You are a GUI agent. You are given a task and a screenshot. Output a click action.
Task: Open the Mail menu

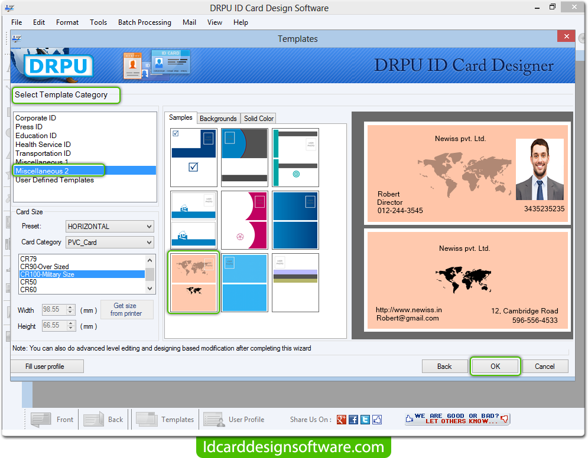point(189,22)
